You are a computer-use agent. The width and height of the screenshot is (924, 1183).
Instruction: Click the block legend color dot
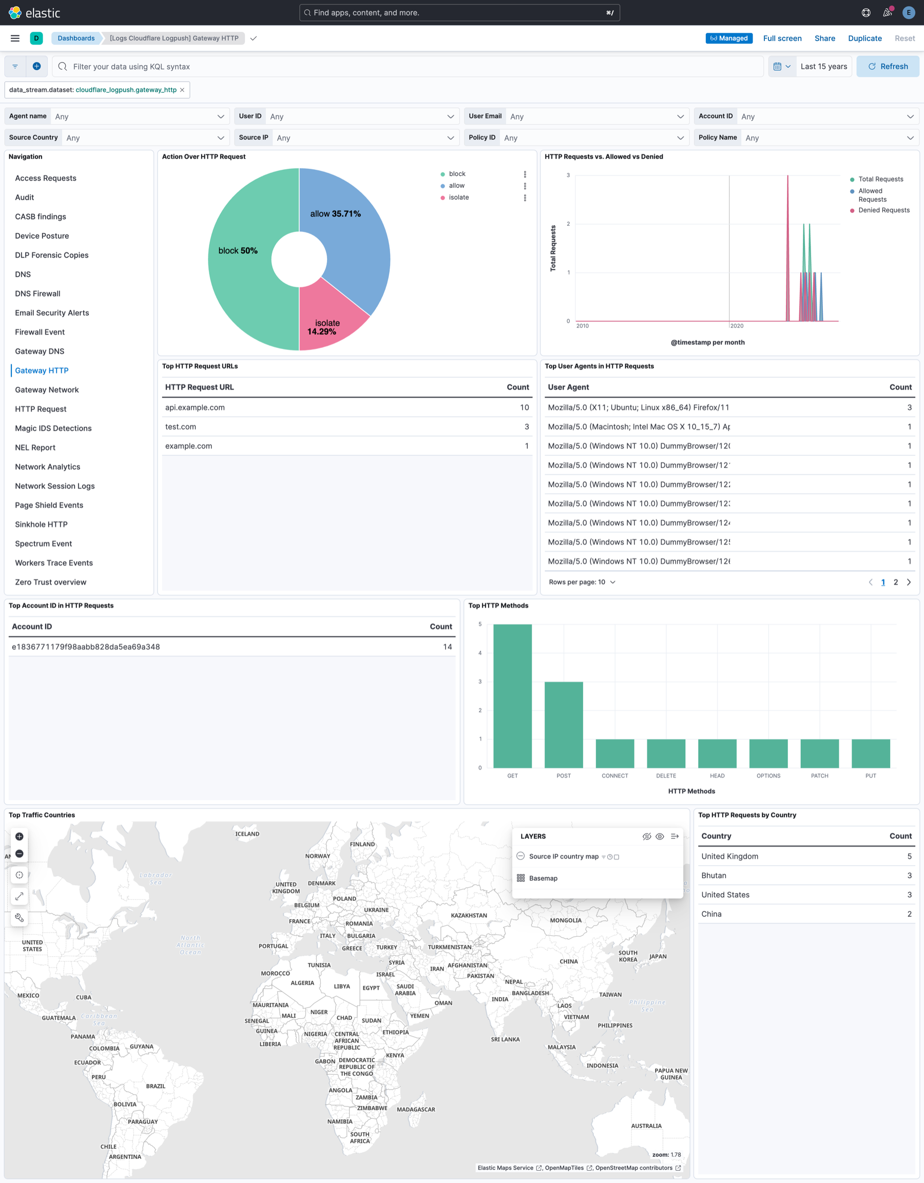tap(442, 174)
